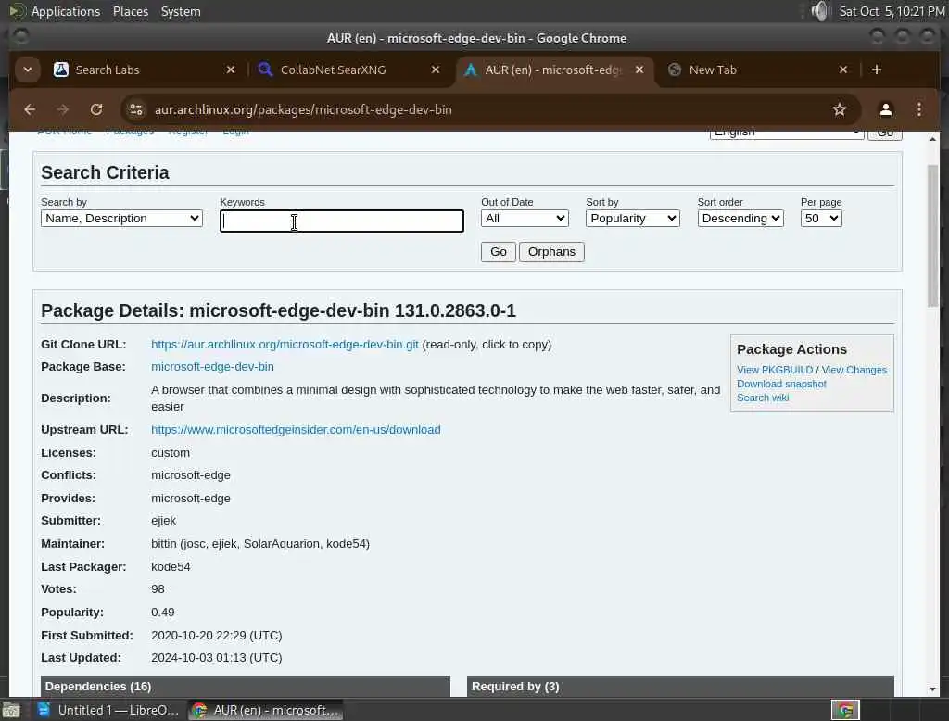Click the Last Updated date 2024-10-03
Viewport: 949px width, 721px height.
(x=217, y=658)
